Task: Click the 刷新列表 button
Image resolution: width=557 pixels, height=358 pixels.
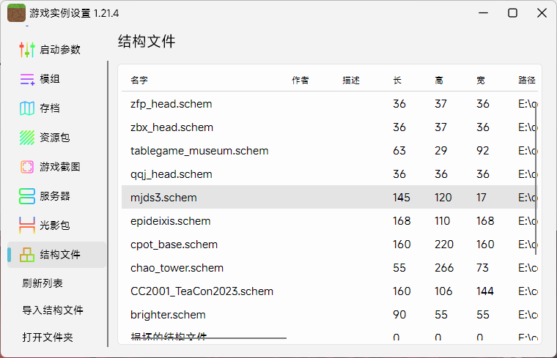Action: pos(43,283)
